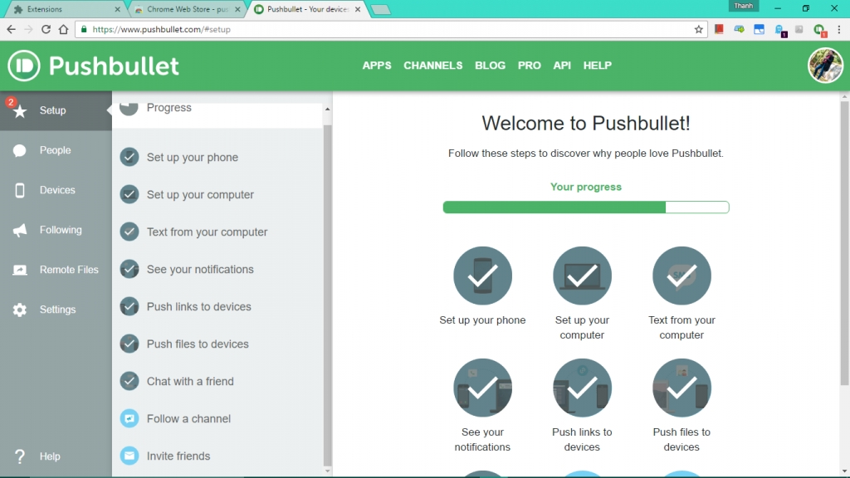
Task: Click the Your progress label
Action: tap(586, 187)
